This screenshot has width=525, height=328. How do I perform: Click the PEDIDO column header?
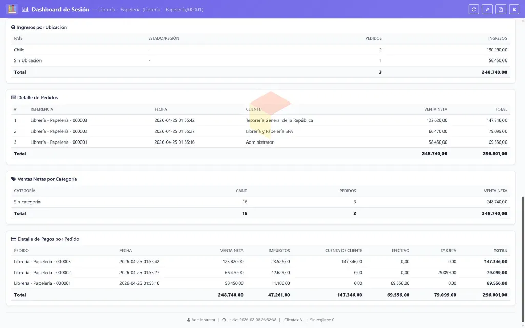21,250
